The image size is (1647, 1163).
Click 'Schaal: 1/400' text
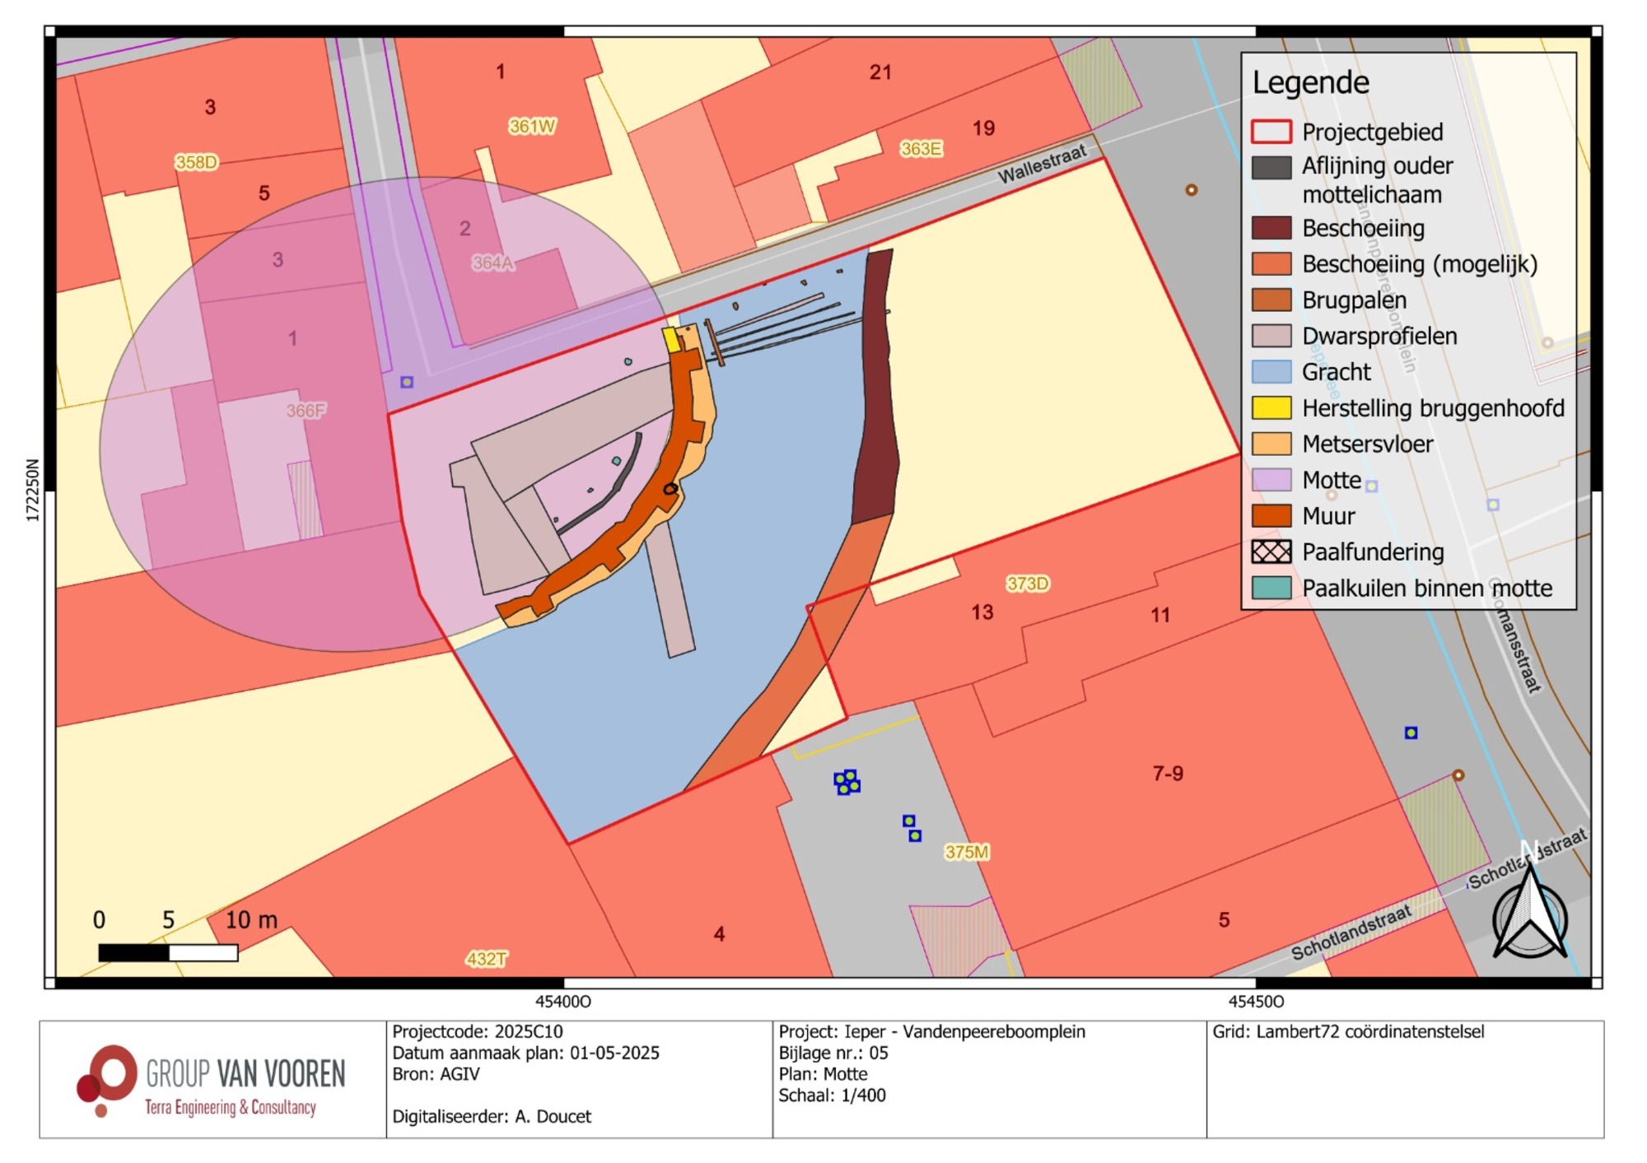coord(832,1096)
